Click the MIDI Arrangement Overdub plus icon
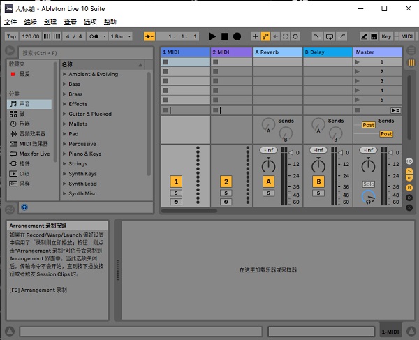 255,36
